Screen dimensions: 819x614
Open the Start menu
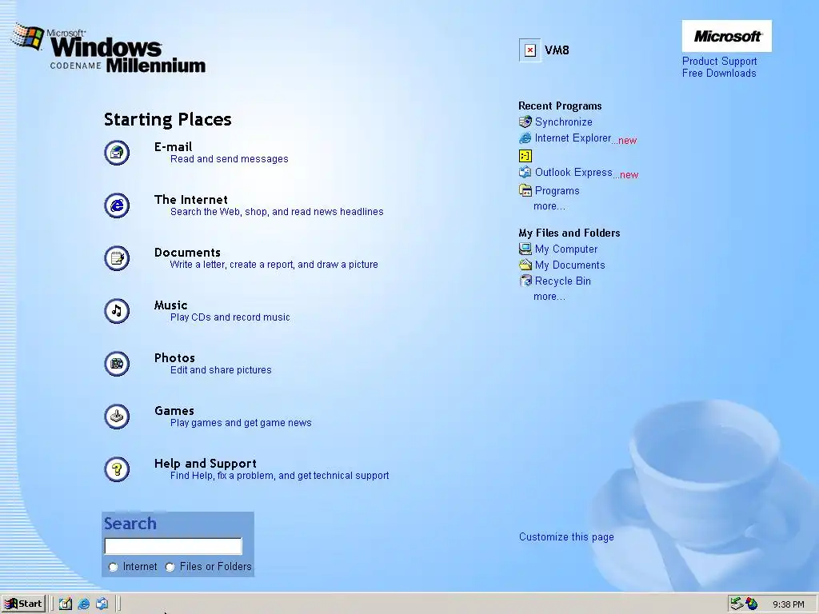click(23, 604)
